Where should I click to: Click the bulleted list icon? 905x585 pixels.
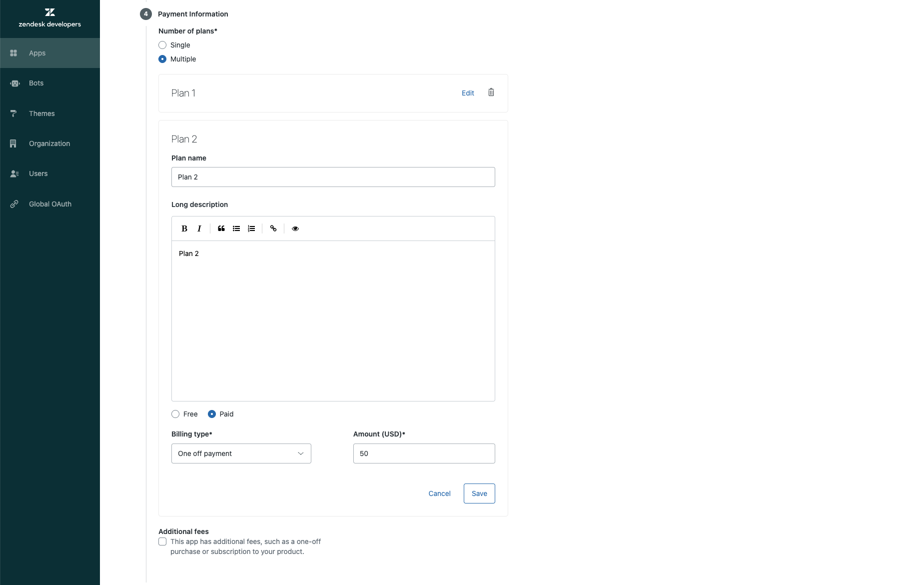[x=236, y=228]
